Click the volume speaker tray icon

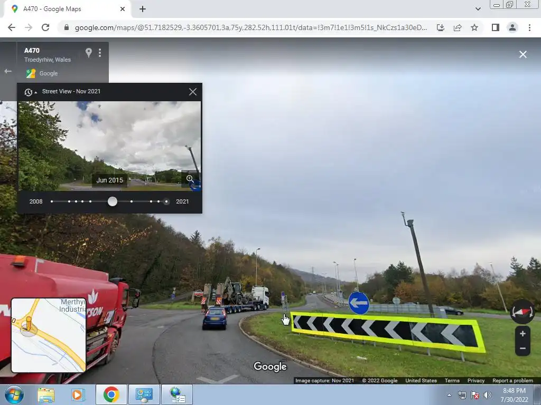(487, 395)
